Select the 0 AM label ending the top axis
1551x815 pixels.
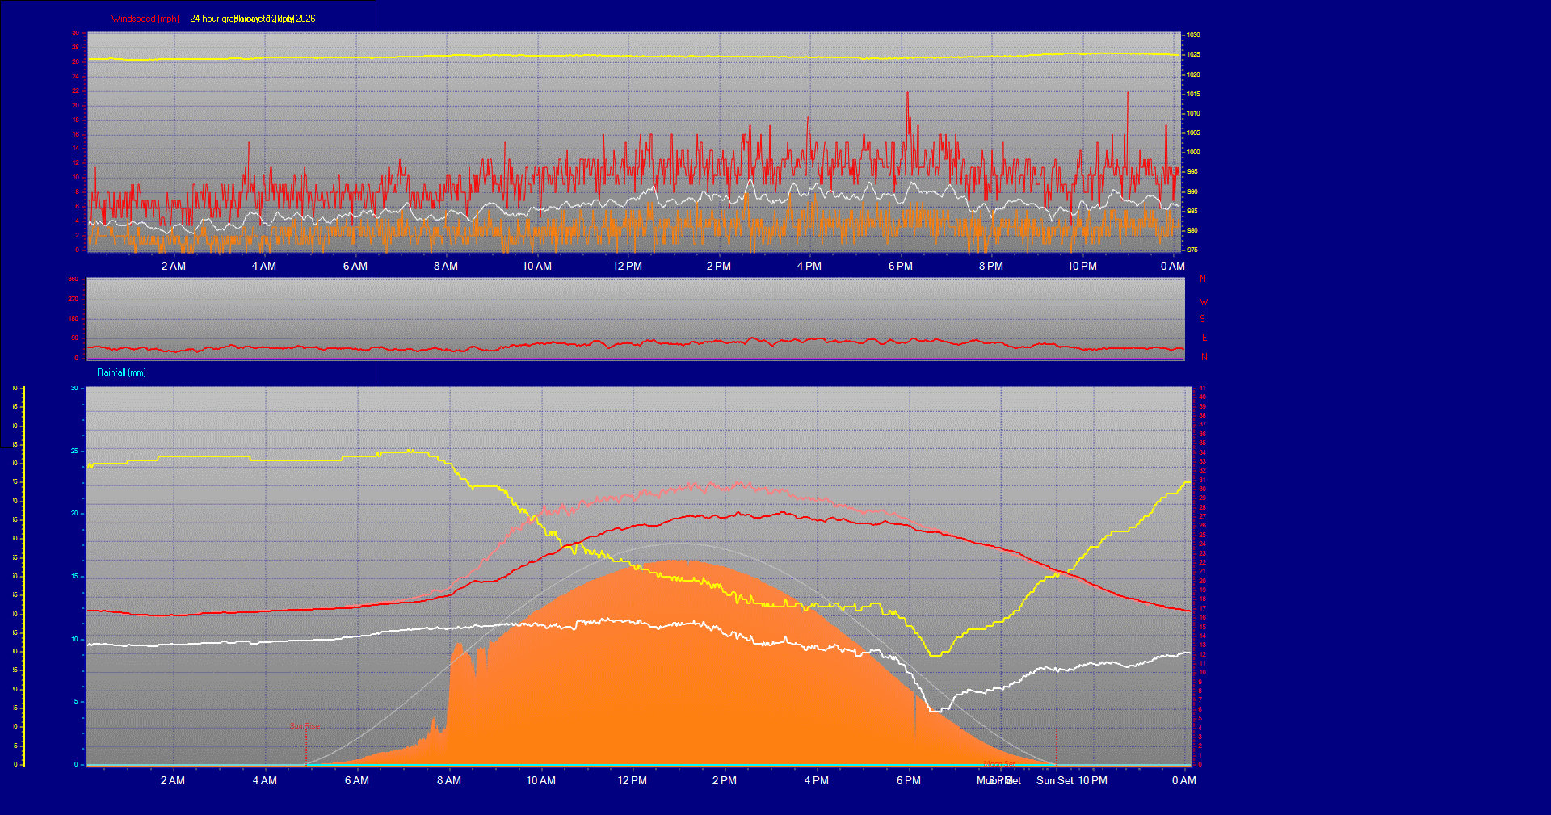[x=1173, y=266]
